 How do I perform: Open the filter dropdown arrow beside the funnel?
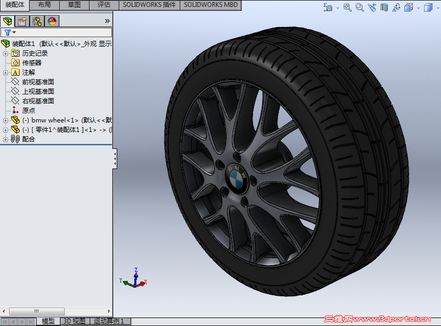tap(14, 32)
